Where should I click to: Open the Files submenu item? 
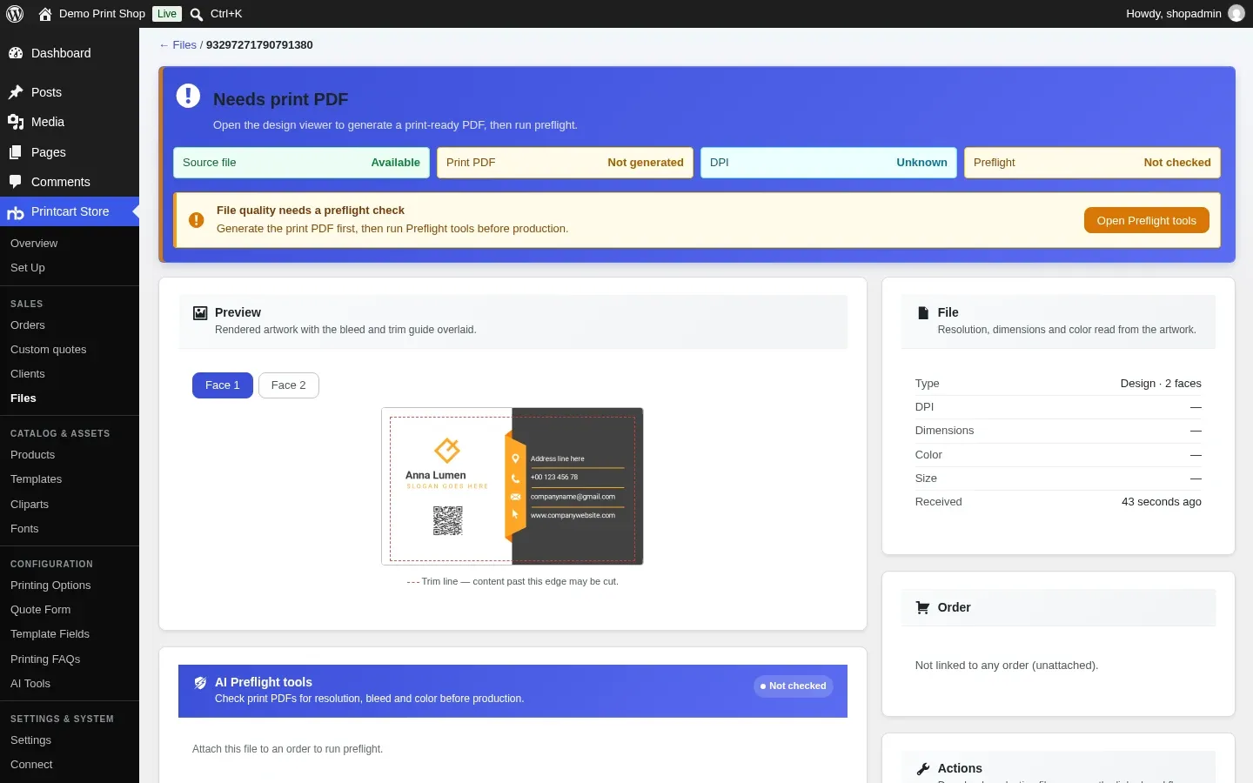23,398
